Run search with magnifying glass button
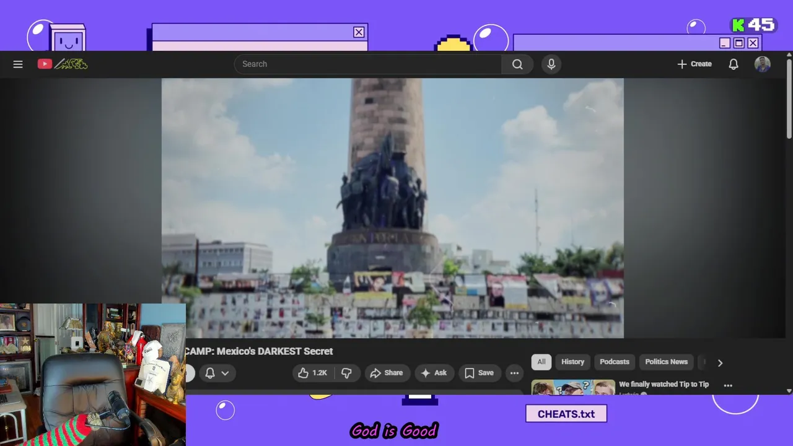793x446 pixels. [517, 64]
